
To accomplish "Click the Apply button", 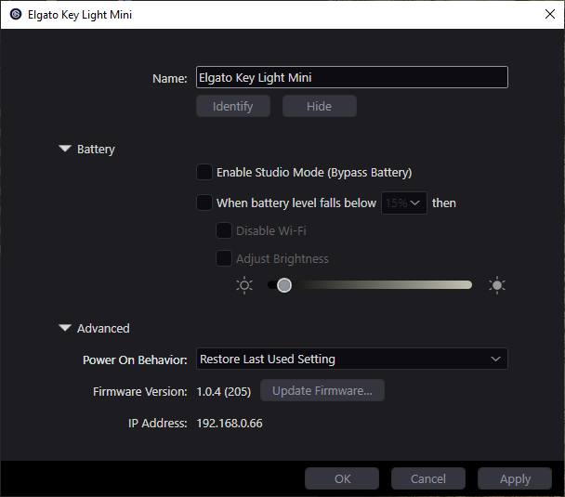I will (515, 478).
